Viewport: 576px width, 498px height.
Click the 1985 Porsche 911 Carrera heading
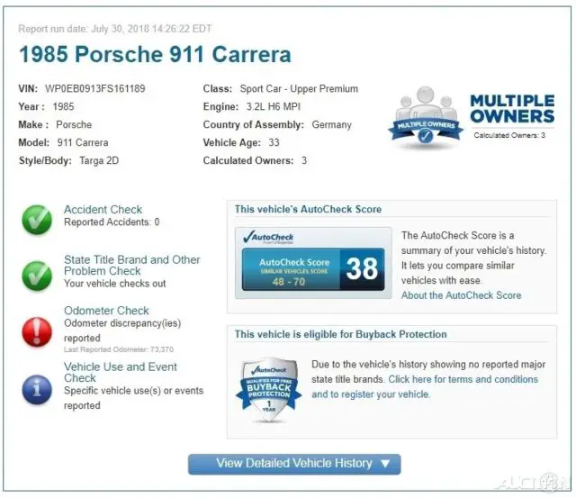[x=155, y=54]
